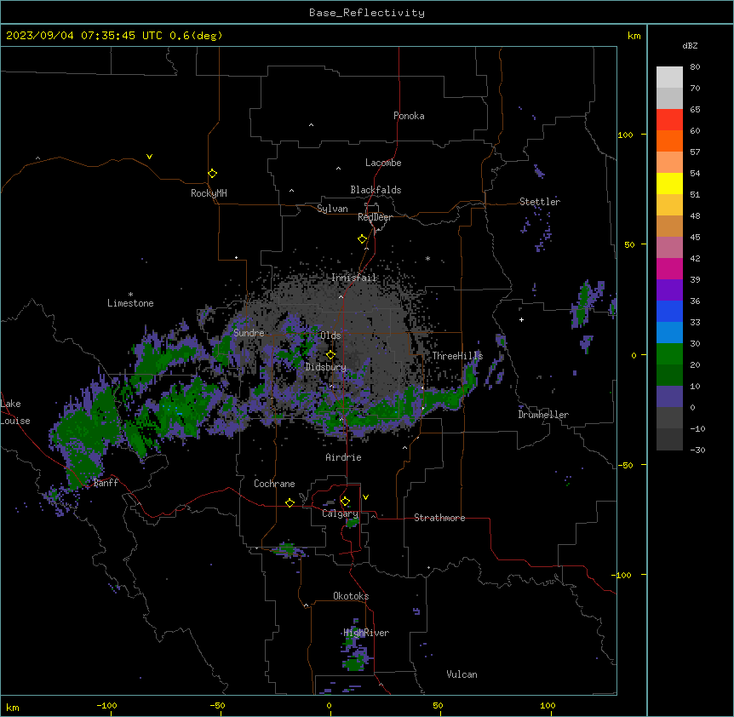Pick the red 60-65 dBZ legend swatch
The image size is (734, 717).
669,119
